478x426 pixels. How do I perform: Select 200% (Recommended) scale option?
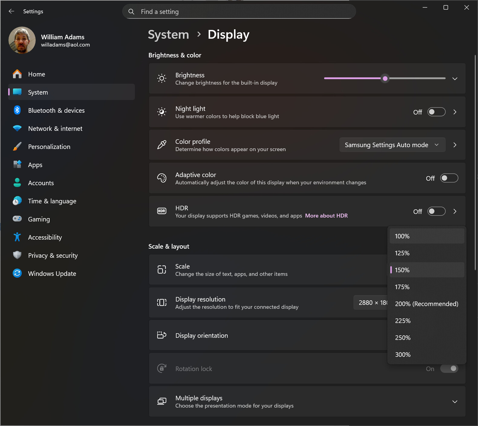[x=426, y=304]
